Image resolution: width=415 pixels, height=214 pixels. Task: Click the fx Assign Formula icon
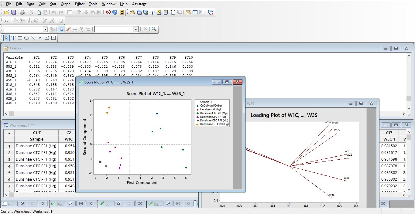[6, 21]
